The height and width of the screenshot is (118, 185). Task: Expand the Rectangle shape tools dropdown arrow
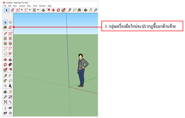pos(38,10)
